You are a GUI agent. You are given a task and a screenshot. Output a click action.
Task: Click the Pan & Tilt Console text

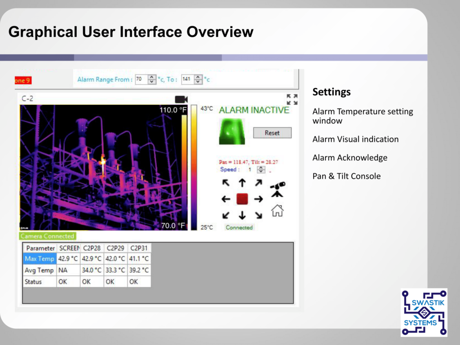pos(346,176)
